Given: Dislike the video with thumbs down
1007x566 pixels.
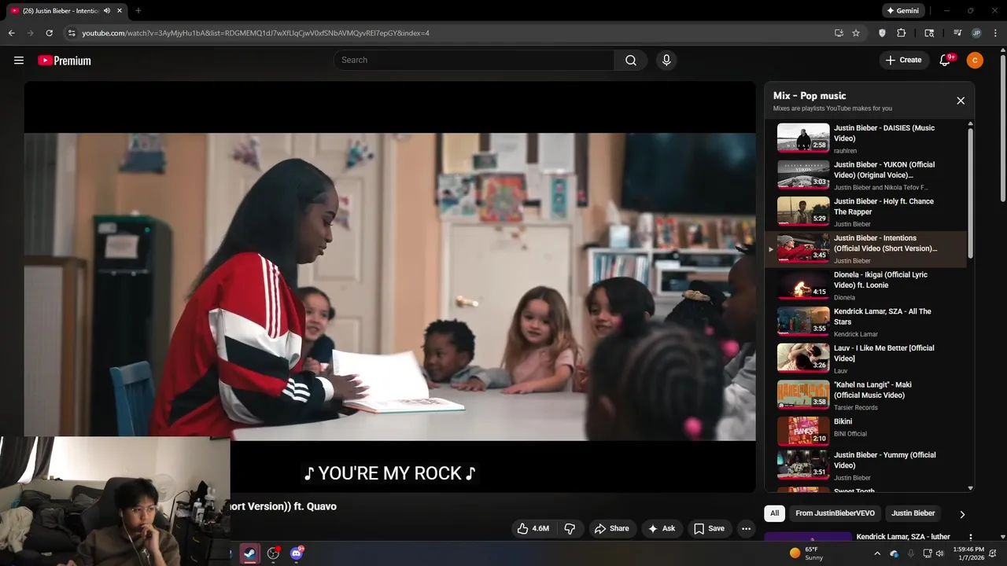Looking at the screenshot, I should (570, 529).
